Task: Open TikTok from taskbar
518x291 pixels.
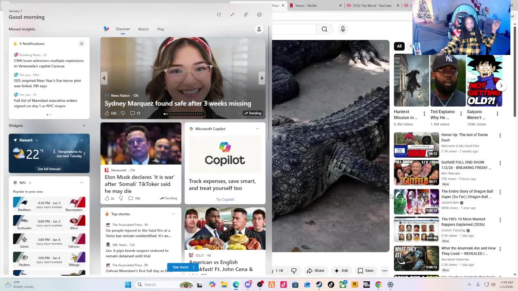Action: [x=331, y=285]
